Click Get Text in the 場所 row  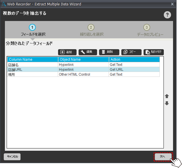134,75
